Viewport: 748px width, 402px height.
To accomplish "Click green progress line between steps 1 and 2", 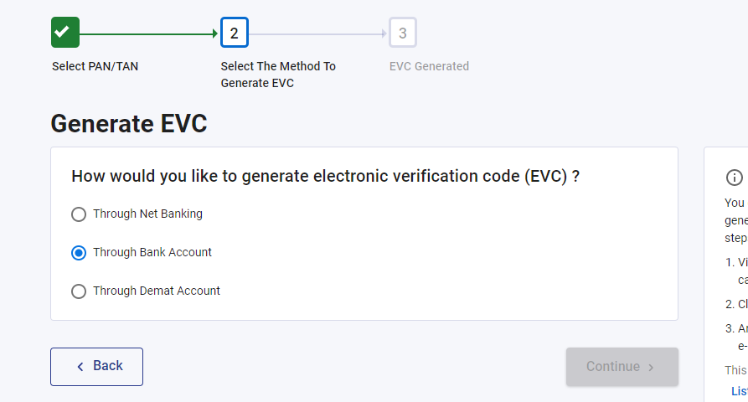I will 149,34.
